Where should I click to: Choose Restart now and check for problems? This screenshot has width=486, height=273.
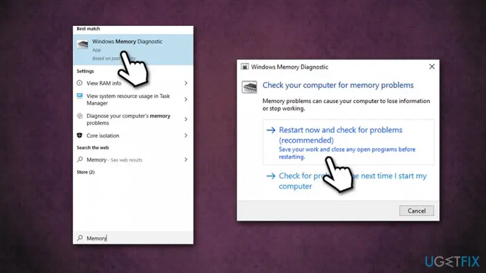[x=349, y=142]
